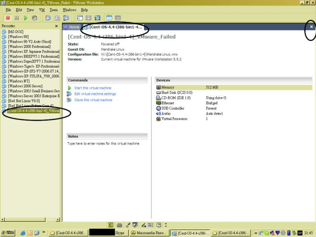The height and width of the screenshot is (237, 316).
Task: Click the Virtual Processors device icon
Action: (x=159, y=119)
